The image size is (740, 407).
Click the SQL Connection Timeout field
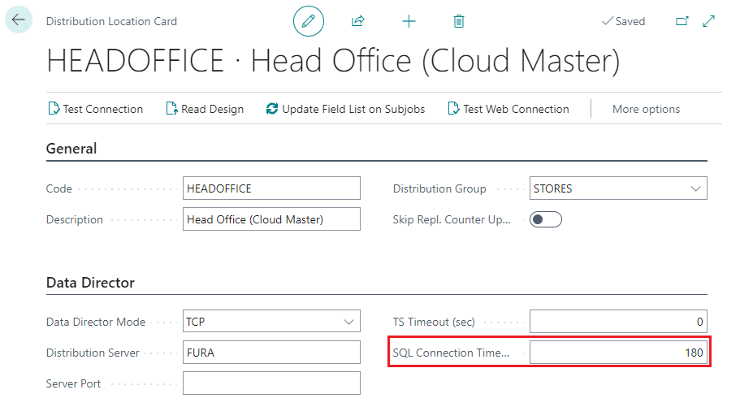tap(618, 353)
